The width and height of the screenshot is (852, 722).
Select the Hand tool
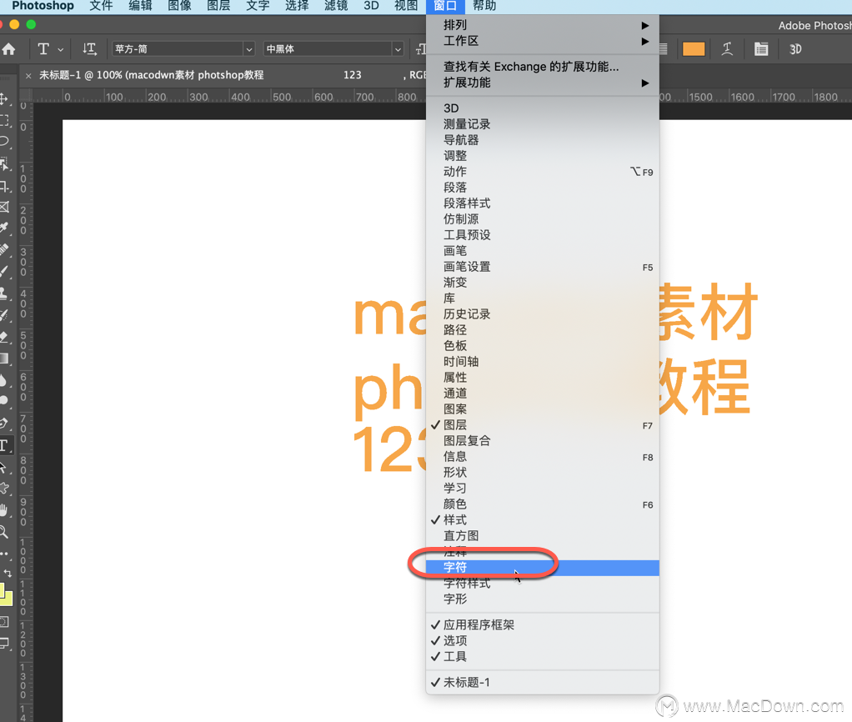point(4,510)
